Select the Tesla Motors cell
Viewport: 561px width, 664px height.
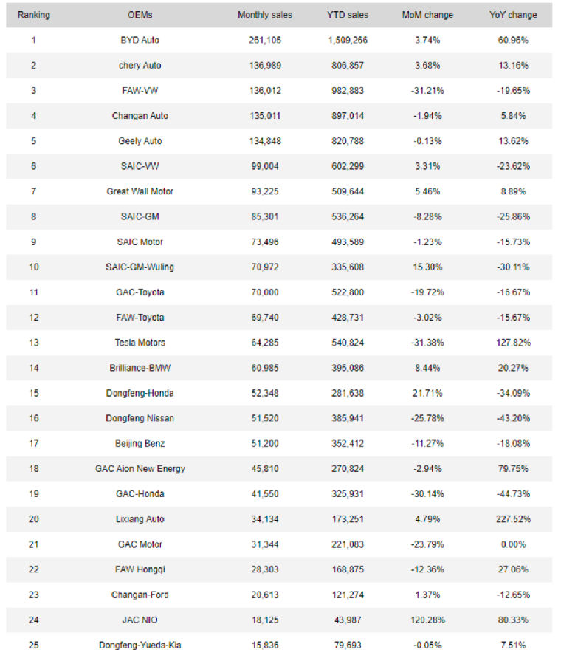click(140, 343)
